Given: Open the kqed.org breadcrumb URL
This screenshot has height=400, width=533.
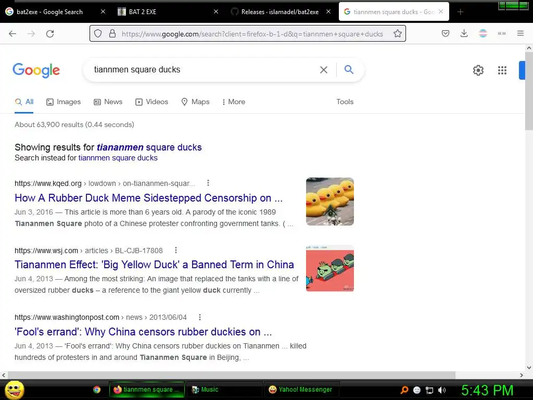Looking at the screenshot, I should [x=105, y=183].
